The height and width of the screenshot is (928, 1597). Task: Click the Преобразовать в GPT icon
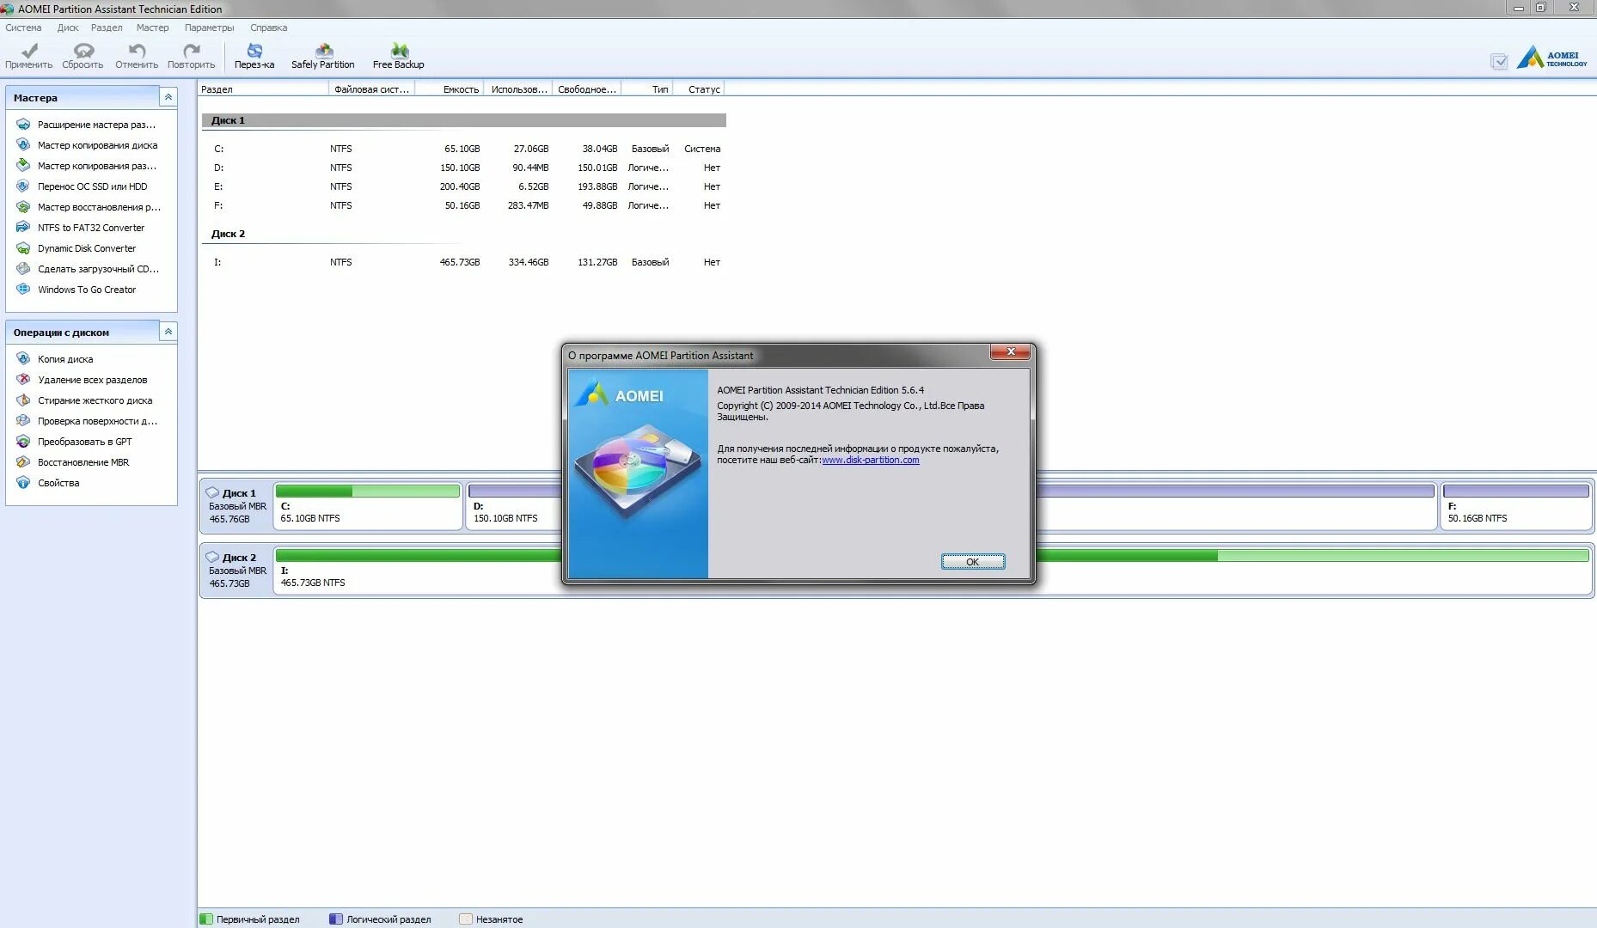(23, 442)
